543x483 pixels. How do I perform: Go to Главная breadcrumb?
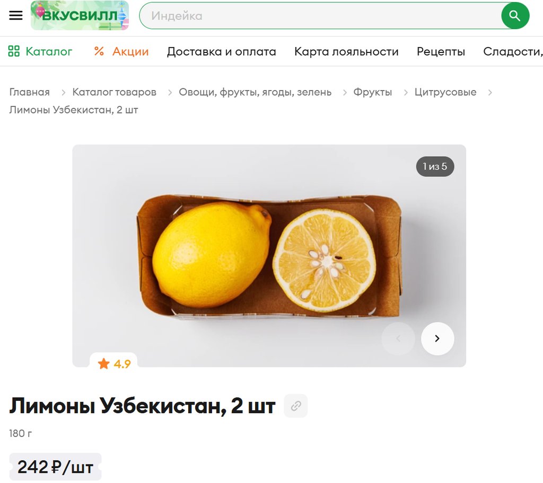30,92
